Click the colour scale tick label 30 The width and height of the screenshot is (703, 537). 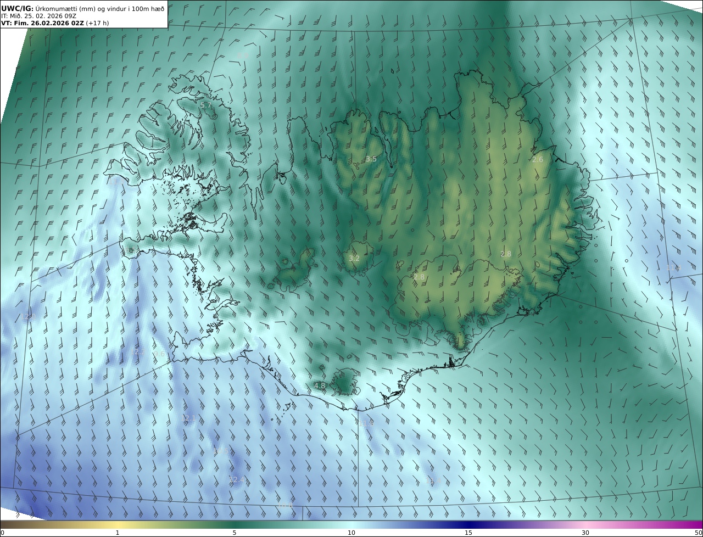tap(585, 533)
